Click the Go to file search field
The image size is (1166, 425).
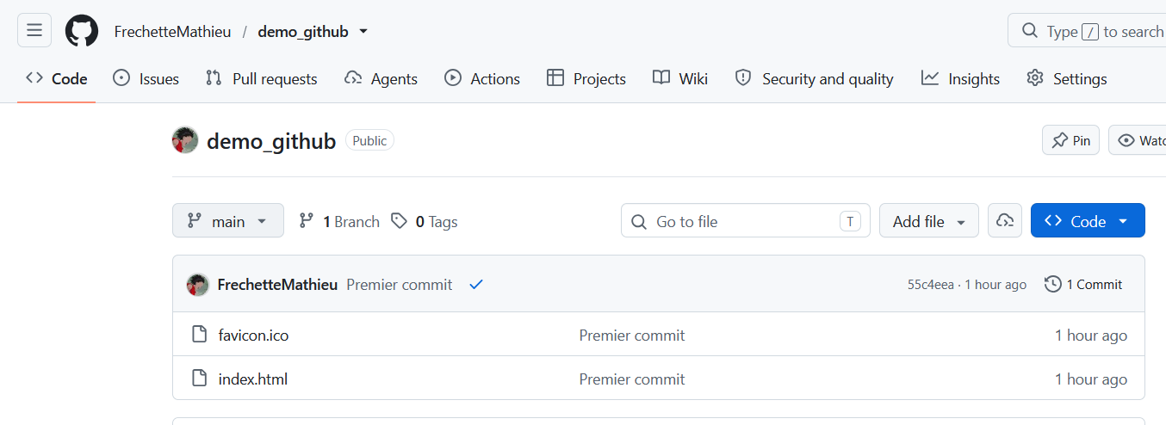[x=746, y=221]
